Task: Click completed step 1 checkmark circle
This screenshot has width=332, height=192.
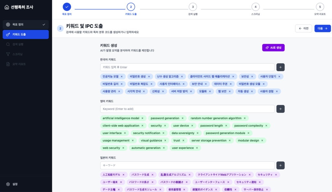Action: [x=67, y=7]
